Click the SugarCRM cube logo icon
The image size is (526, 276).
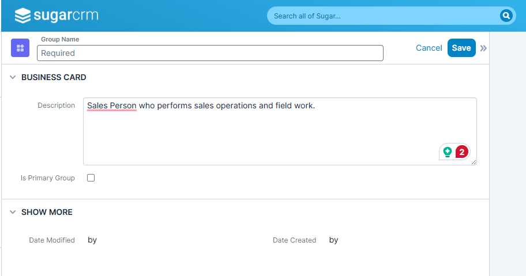[x=22, y=16]
